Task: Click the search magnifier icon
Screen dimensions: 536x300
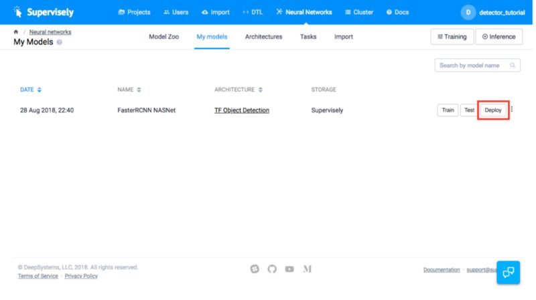Action: click(513, 65)
